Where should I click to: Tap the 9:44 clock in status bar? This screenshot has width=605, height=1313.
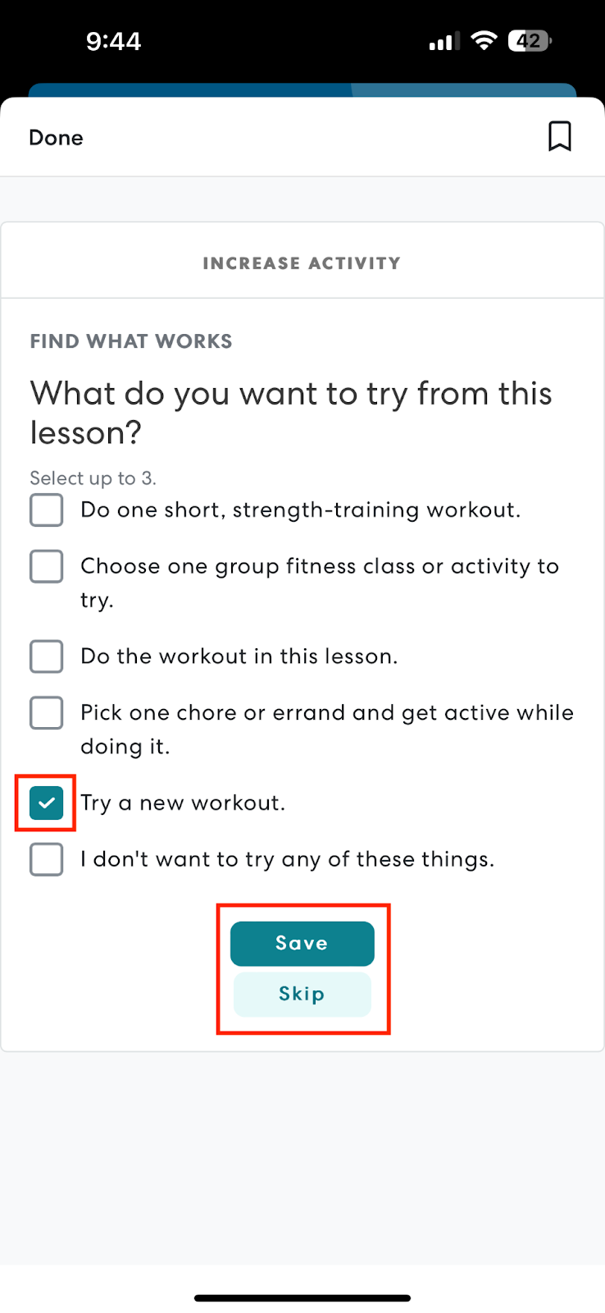click(113, 41)
